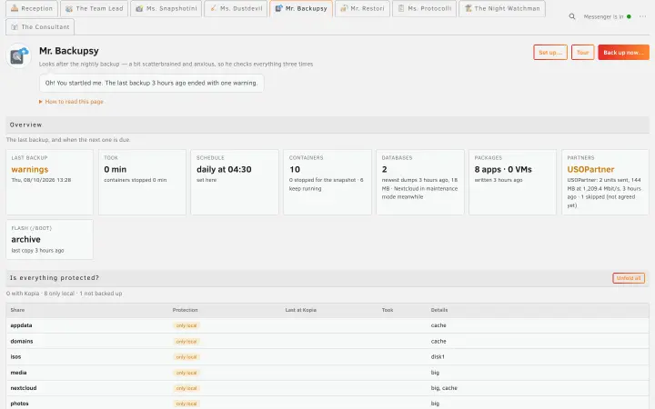Select the nextcloud share row
Screen dimensions: 655x409
[x=327, y=388]
